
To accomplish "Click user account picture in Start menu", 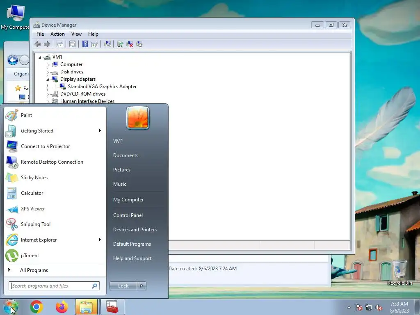I will coord(138,118).
